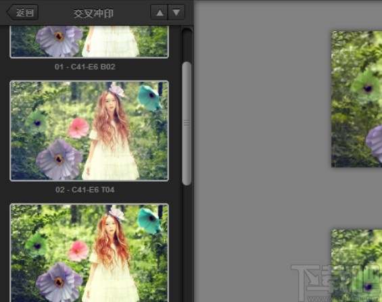Click the 02 - C41-E6 T04 label
The height and width of the screenshot is (302, 382).
point(85,190)
